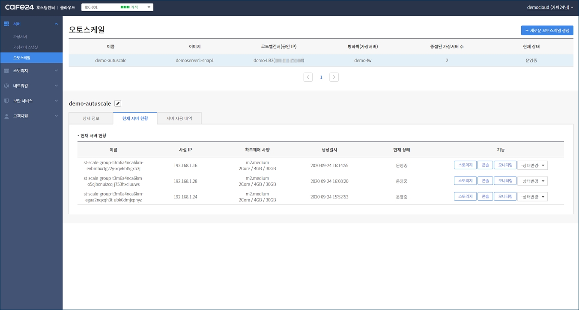Click 콘솔 button for 192.168.1.28 server

(x=485, y=181)
